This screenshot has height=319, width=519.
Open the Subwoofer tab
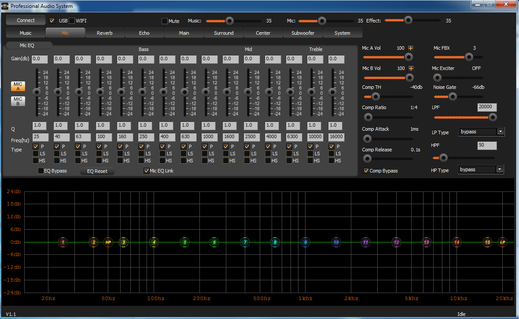(x=303, y=33)
